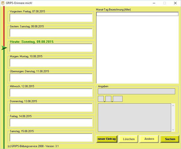Click the Angaben title text field

136,91
